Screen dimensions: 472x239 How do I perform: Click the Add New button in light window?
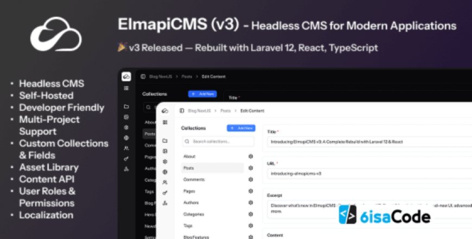pyautogui.click(x=241, y=128)
